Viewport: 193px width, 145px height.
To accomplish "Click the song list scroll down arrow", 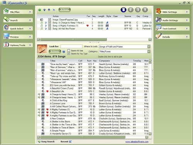I will (150, 134).
